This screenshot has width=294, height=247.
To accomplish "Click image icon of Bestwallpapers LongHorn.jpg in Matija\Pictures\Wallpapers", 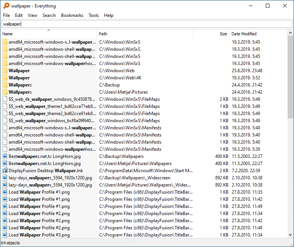I will (5, 164).
